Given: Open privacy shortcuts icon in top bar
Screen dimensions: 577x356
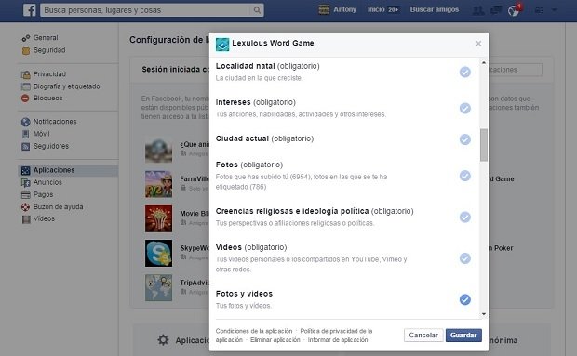Looking at the screenshot, I should tap(539, 10).
